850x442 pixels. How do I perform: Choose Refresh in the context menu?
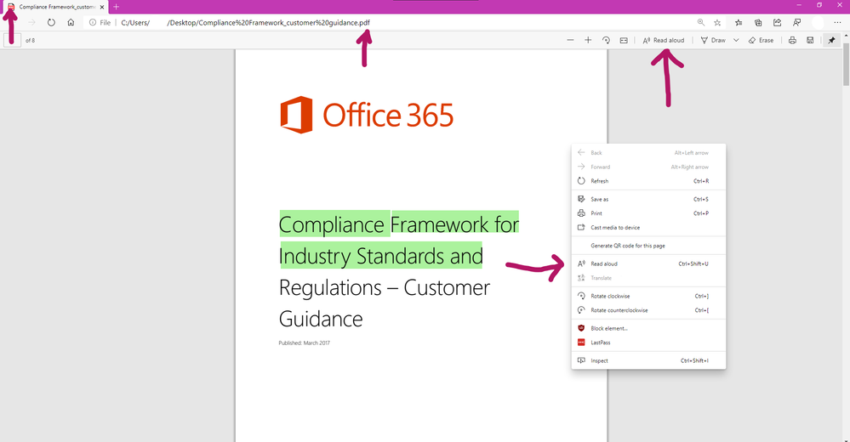tap(648, 181)
